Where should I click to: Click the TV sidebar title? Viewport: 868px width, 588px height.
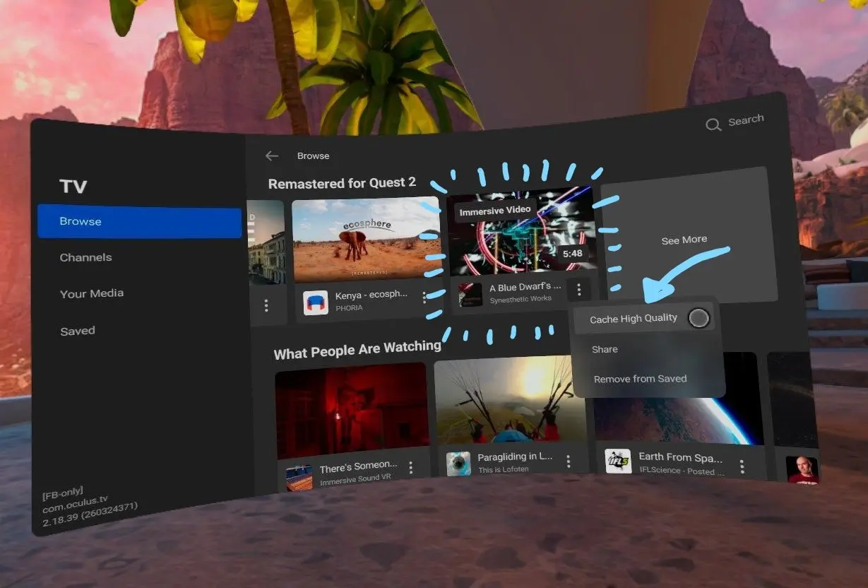point(73,187)
